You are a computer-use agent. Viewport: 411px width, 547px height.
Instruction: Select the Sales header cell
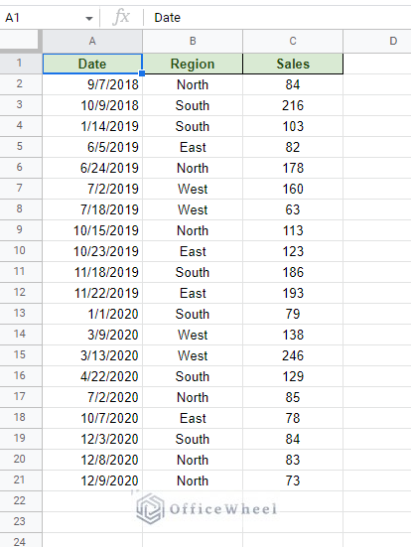click(x=293, y=64)
